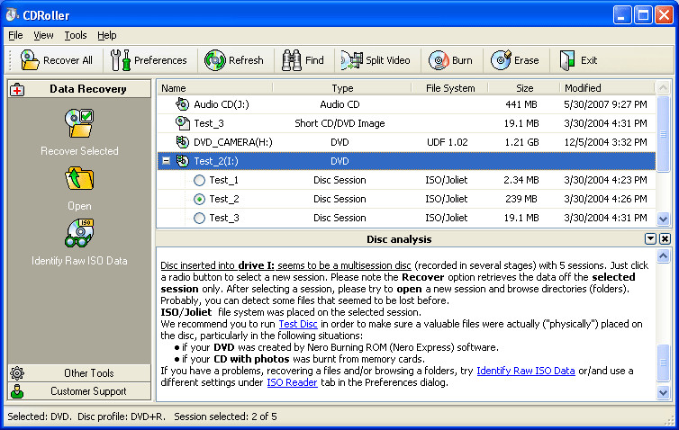The height and width of the screenshot is (430, 679).
Task: Click the Disc analysis scrollbar thumb
Action: [663, 363]
